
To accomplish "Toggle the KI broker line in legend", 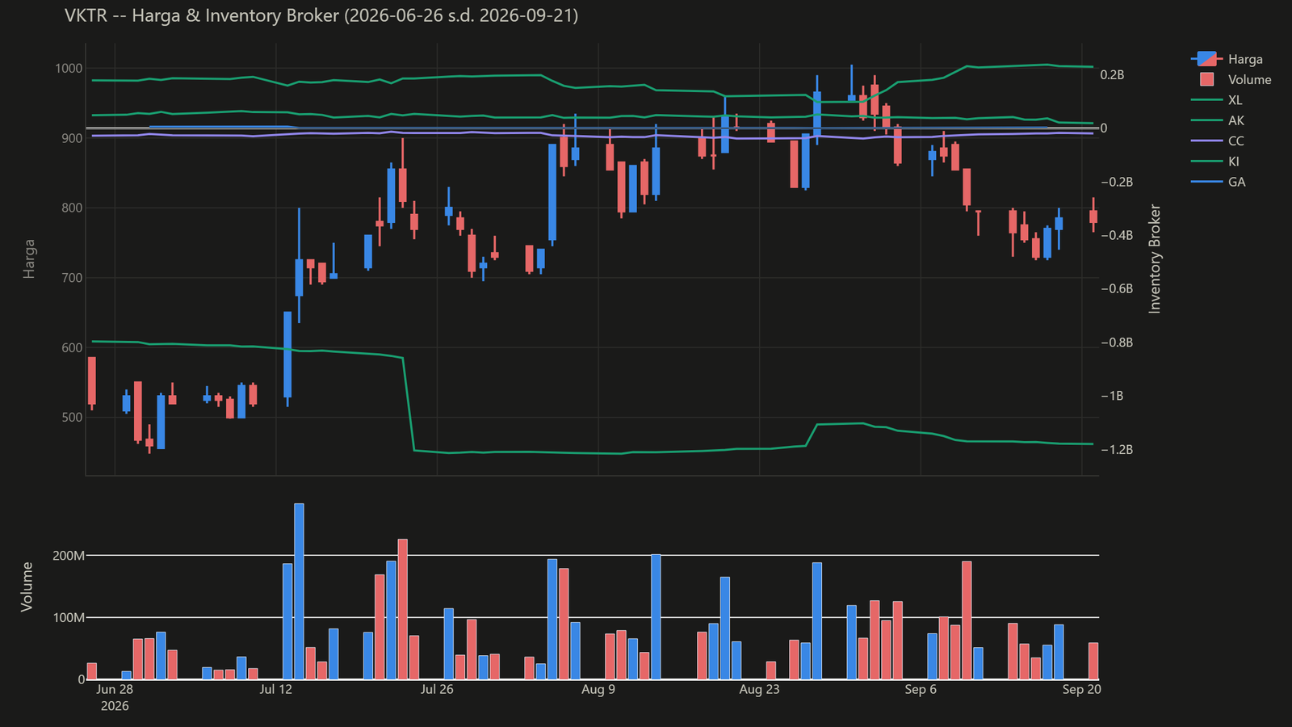I will pos(1215,162).
